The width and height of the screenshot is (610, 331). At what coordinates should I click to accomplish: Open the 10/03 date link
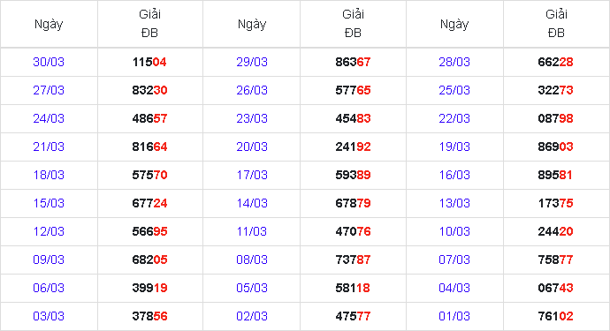[x=454, y=231]
